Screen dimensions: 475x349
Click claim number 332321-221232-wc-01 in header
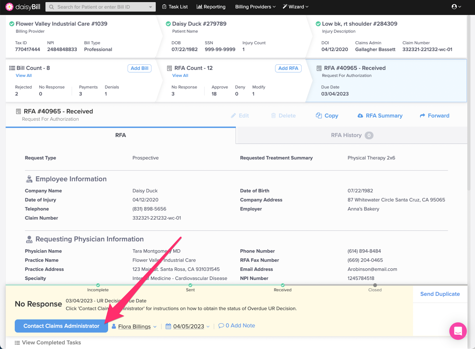click(427, 50)
